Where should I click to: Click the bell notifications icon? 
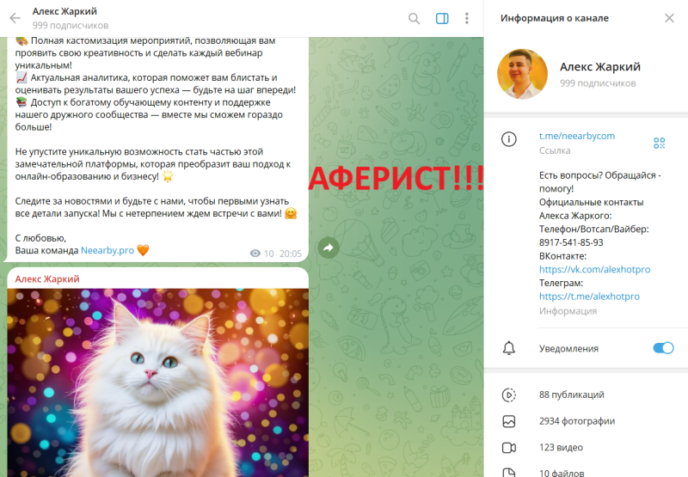(508, 348)
